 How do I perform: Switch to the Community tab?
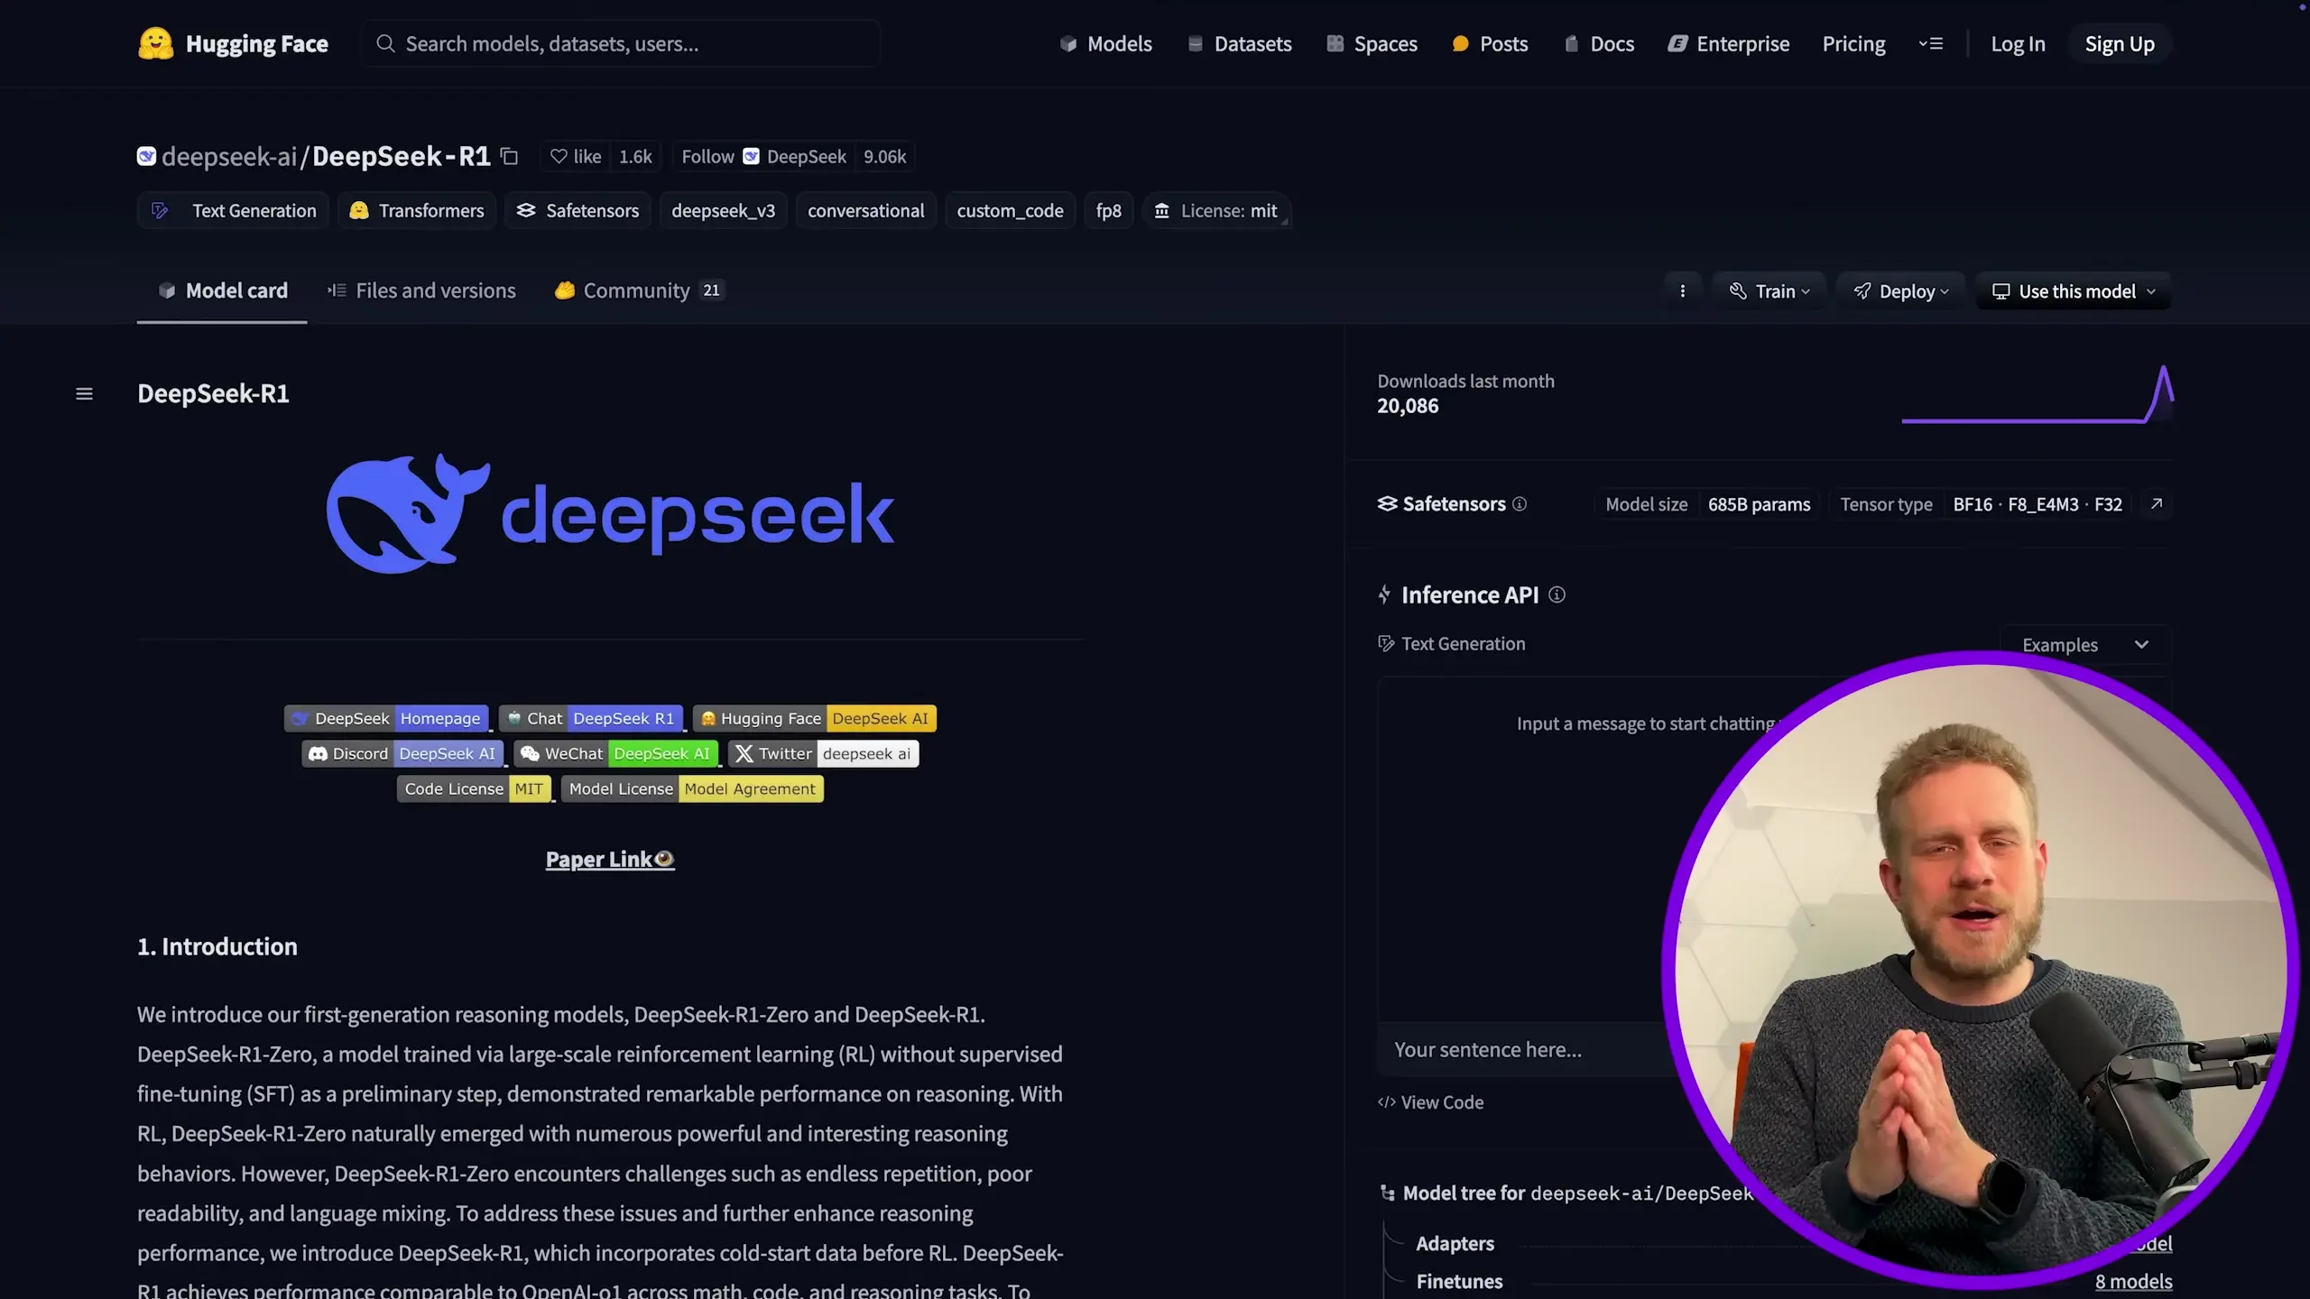pyautogui.click(x=639, y=290)
